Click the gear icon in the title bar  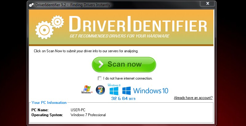point(31,5)
